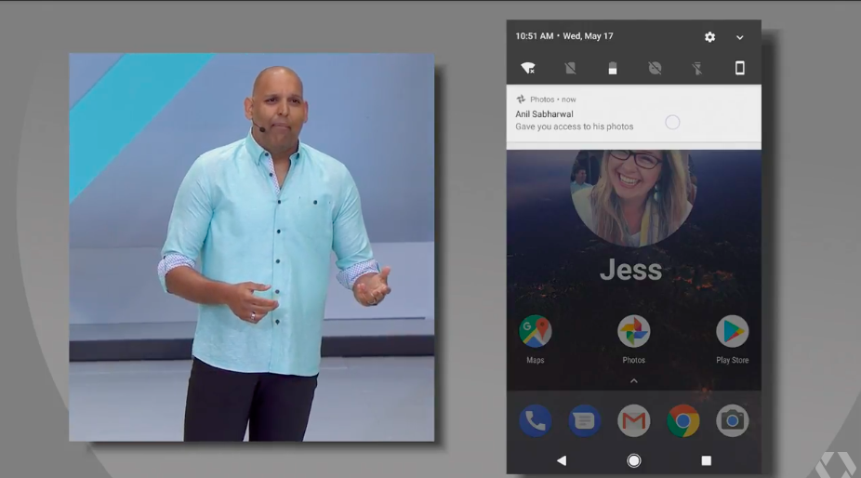Open the Photos app on home screen
Screen dimensions: 861x478
tap(634, 331)
